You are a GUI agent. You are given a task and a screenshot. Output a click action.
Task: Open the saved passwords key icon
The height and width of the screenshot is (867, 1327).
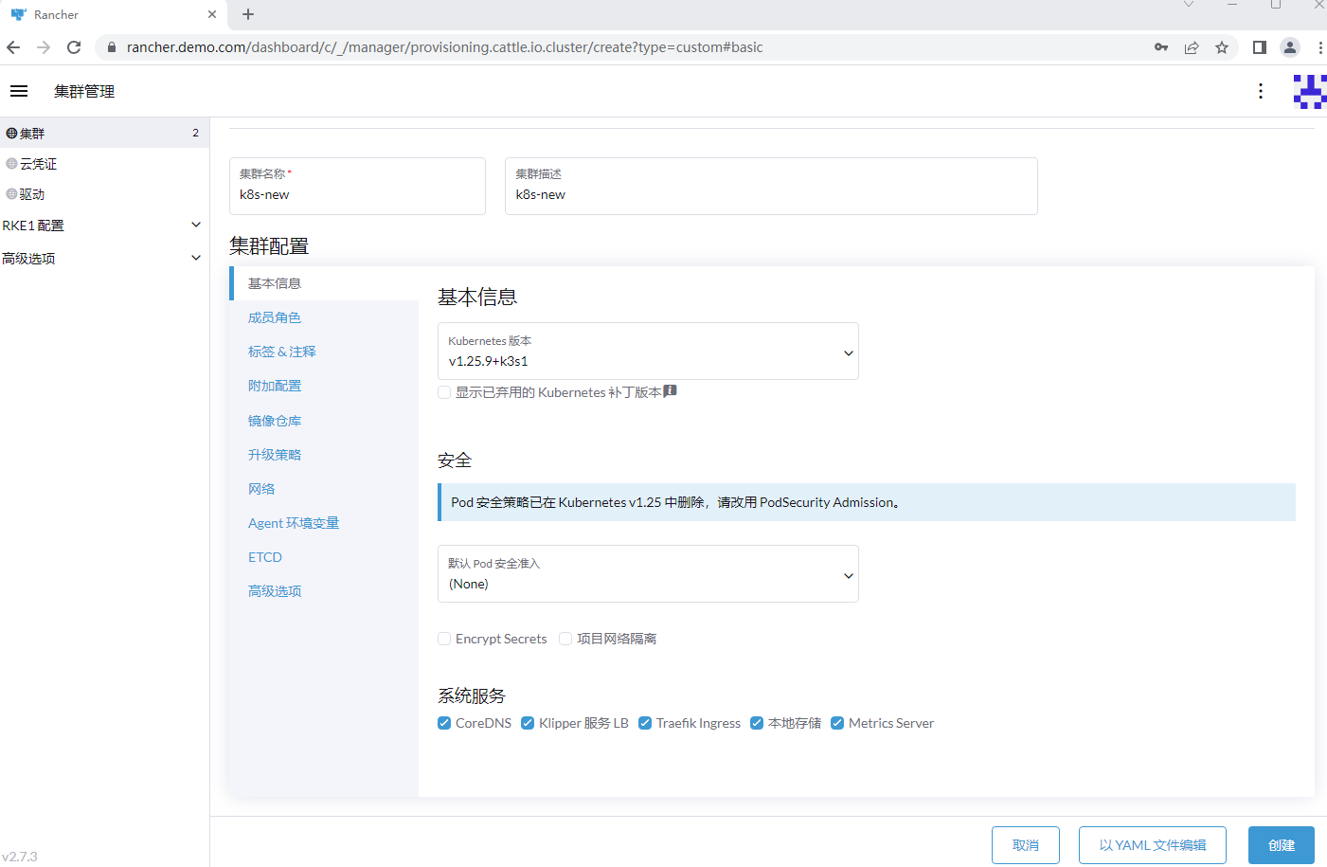(x=1161, y=47)
